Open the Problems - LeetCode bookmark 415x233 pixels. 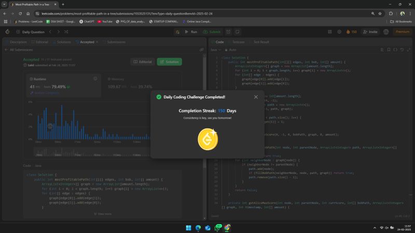[x=29, y=22]
